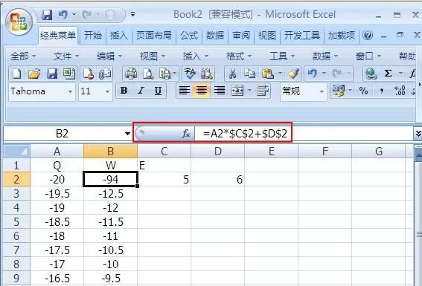Screen dimensions: 422x286
Task: Click the Email attachment paperclip icon
Action: (x=105, y=74)
